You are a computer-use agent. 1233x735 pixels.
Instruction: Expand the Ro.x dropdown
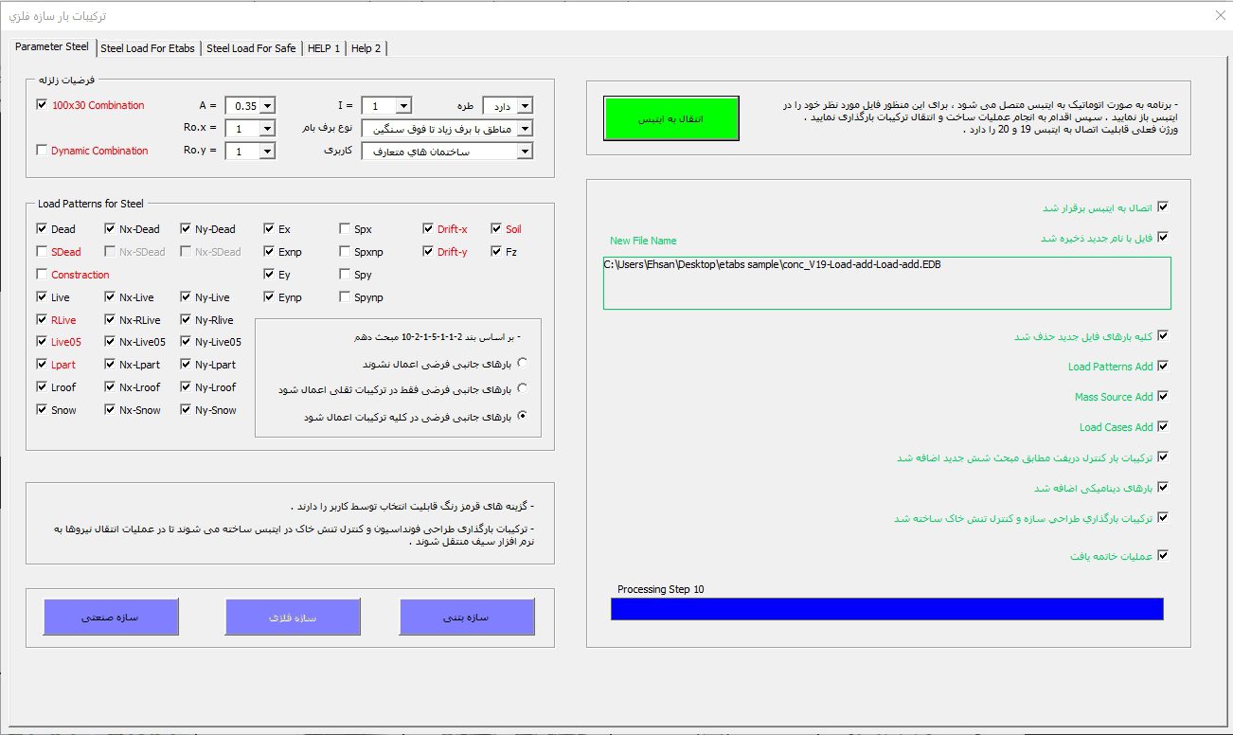pyautogui.click(x=267, y=129)
